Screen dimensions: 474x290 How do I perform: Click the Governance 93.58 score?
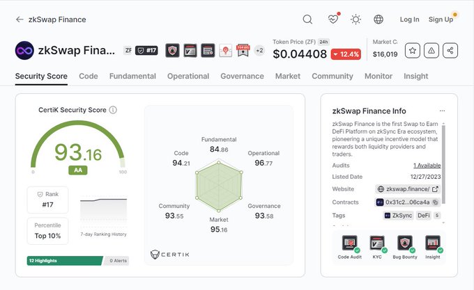[264, 211]
